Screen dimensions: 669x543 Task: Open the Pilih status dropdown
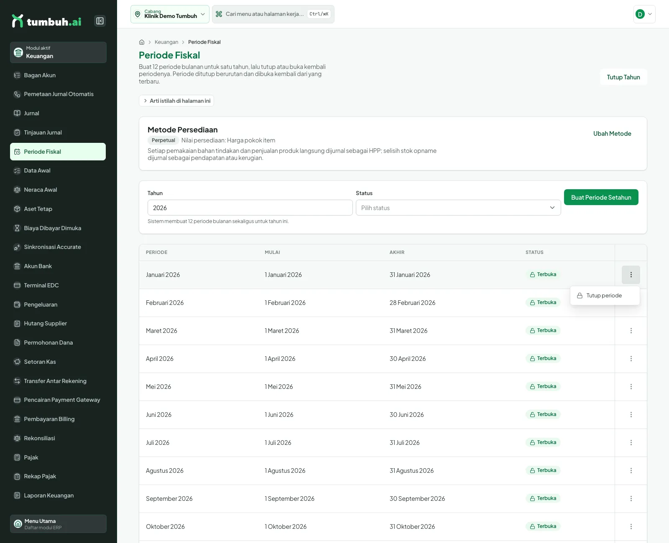[x=458, y=208]
